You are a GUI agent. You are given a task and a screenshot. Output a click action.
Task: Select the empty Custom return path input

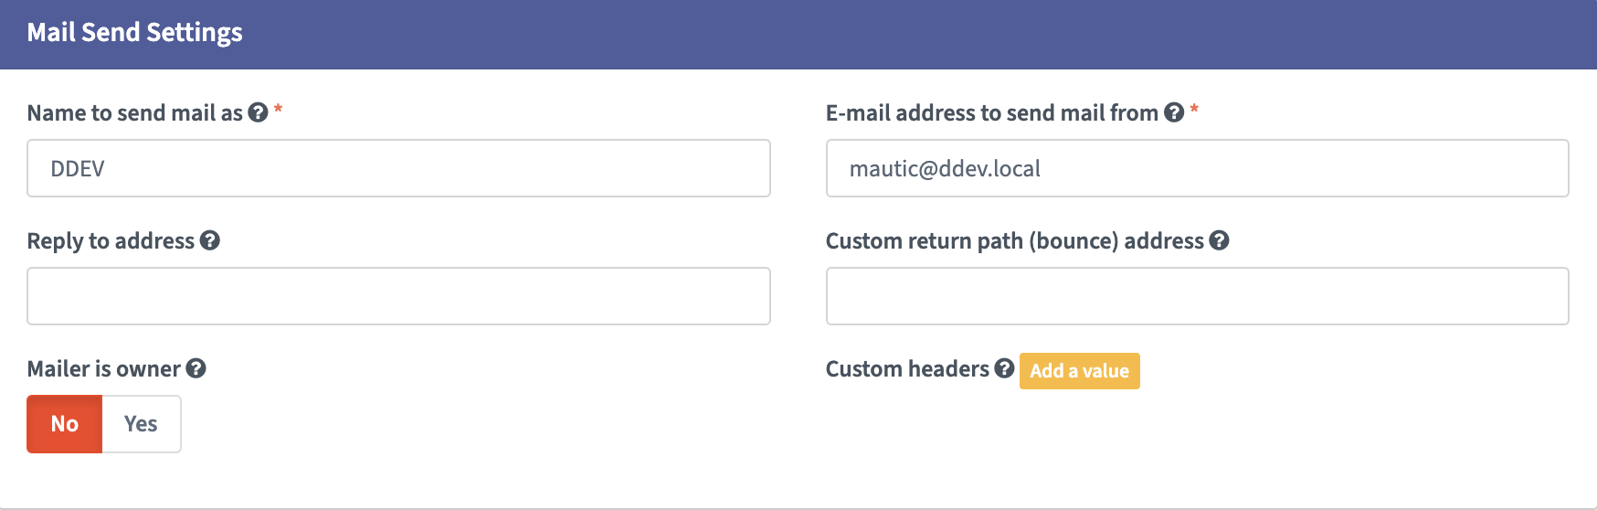pyautogui.click(x=1197, y=296)
